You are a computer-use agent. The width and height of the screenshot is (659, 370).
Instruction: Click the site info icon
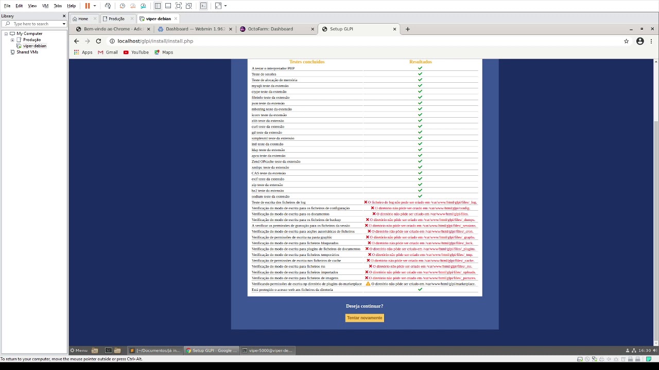[112, 41]
